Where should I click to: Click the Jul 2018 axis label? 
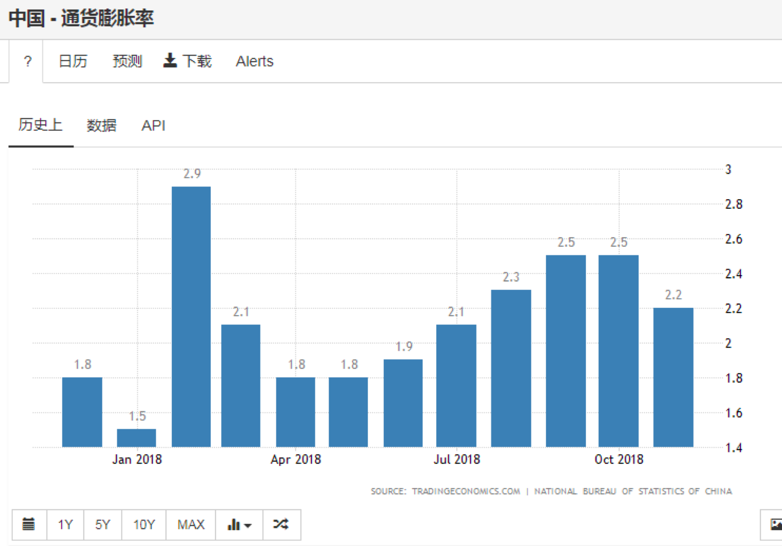pyautogui.click(x=457, y=459)
